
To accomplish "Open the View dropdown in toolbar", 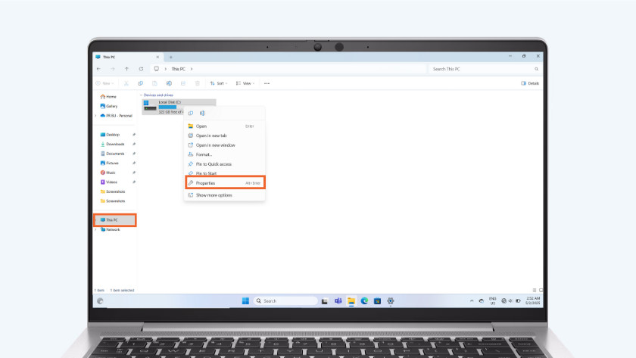I will pos(245,83).
